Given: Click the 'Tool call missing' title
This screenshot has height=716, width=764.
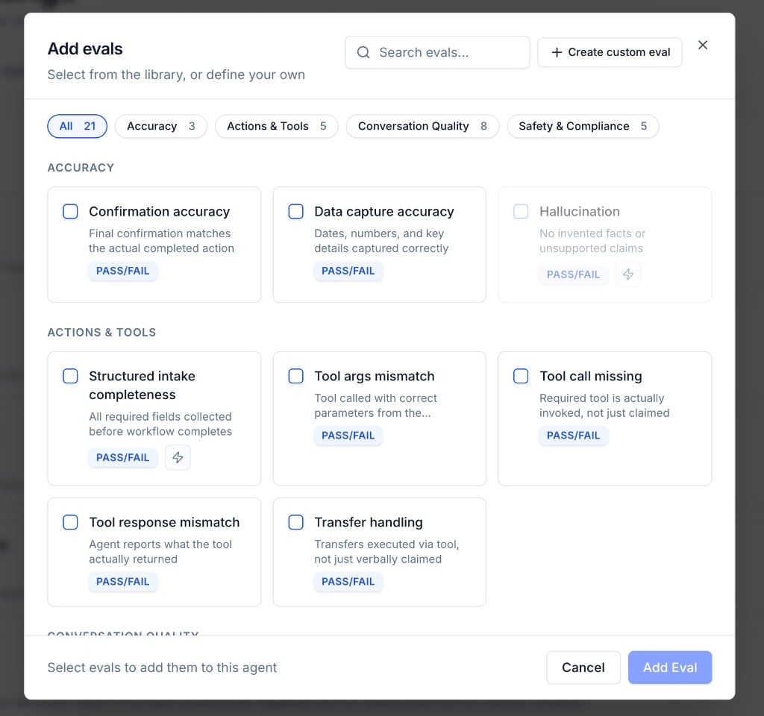Looking at the screenshot, I should click(x=591, y=376).
